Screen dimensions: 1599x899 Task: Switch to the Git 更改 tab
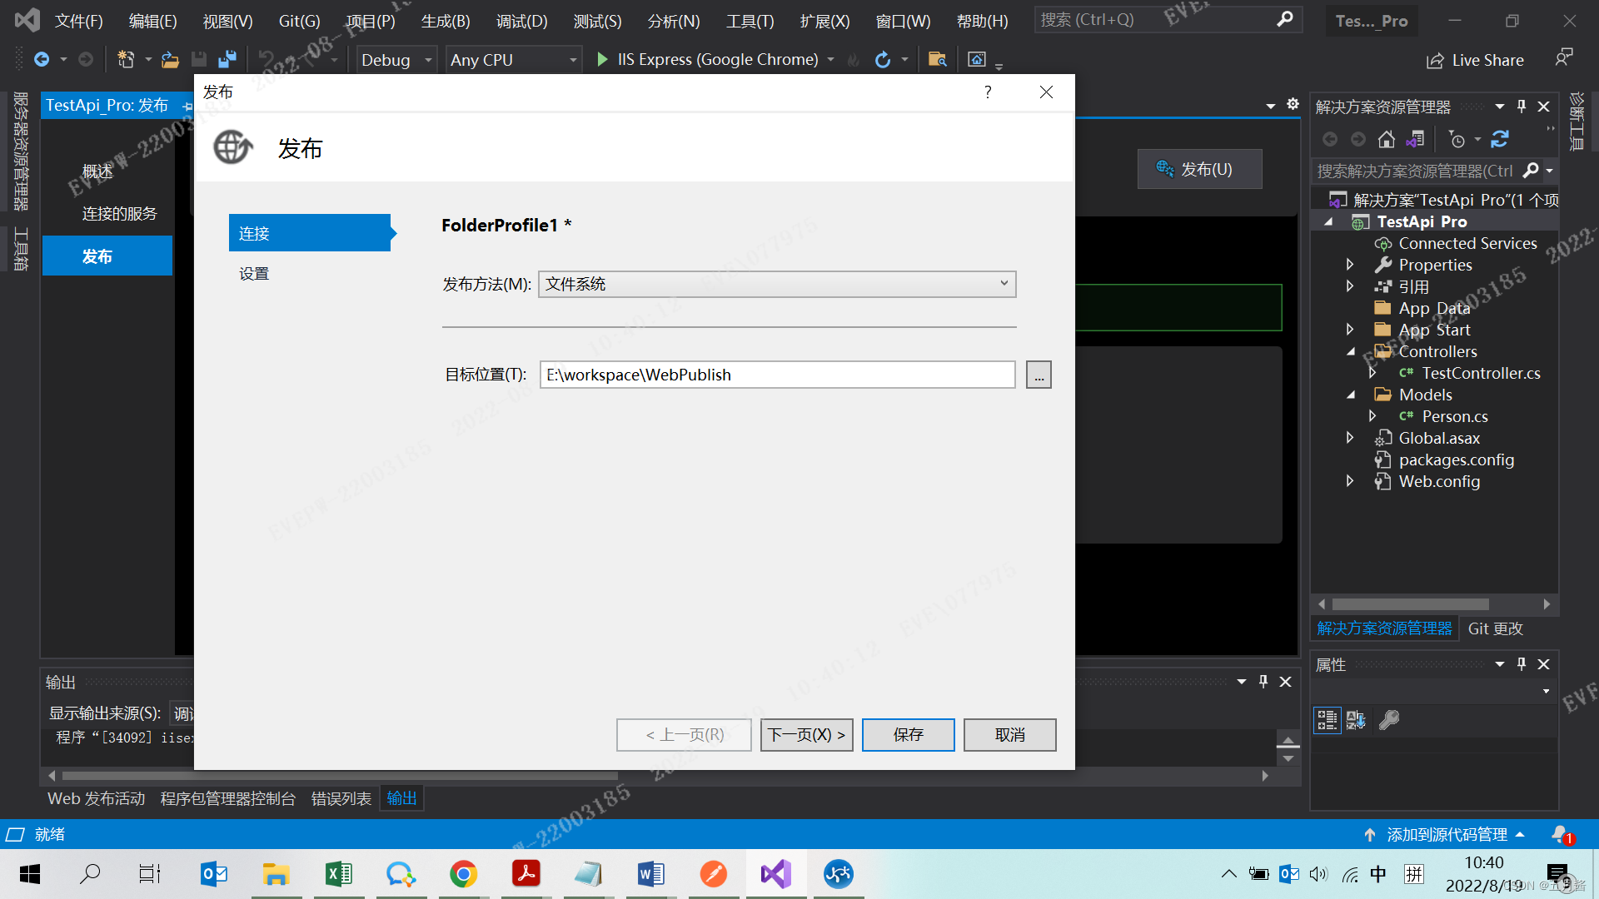coord(1495,628)
